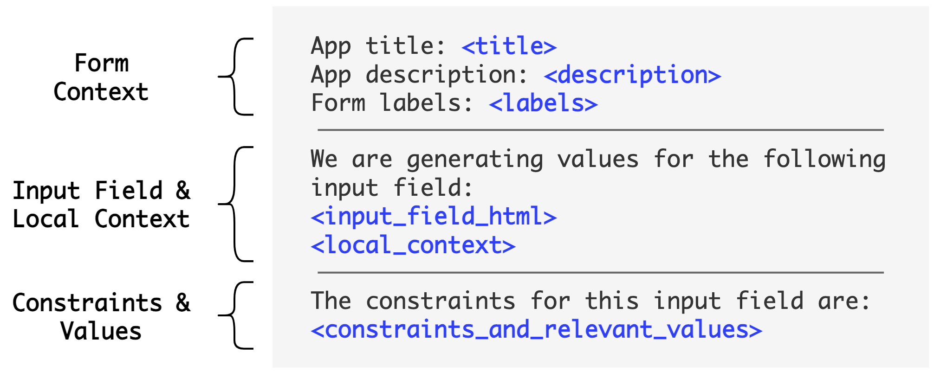
Task: Click the "App title:" text
Action: click(378, 46)
